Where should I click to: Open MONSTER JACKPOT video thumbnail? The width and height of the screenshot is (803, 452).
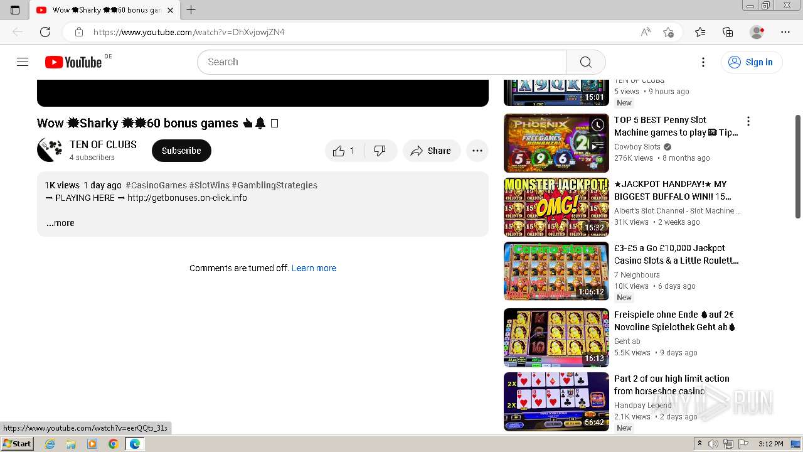pyautogui.click(x=556, y=207)
